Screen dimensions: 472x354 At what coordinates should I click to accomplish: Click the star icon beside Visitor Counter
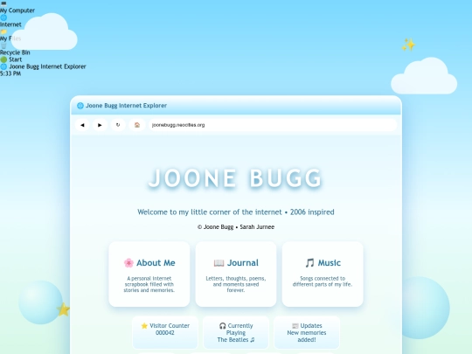point(144,326)
